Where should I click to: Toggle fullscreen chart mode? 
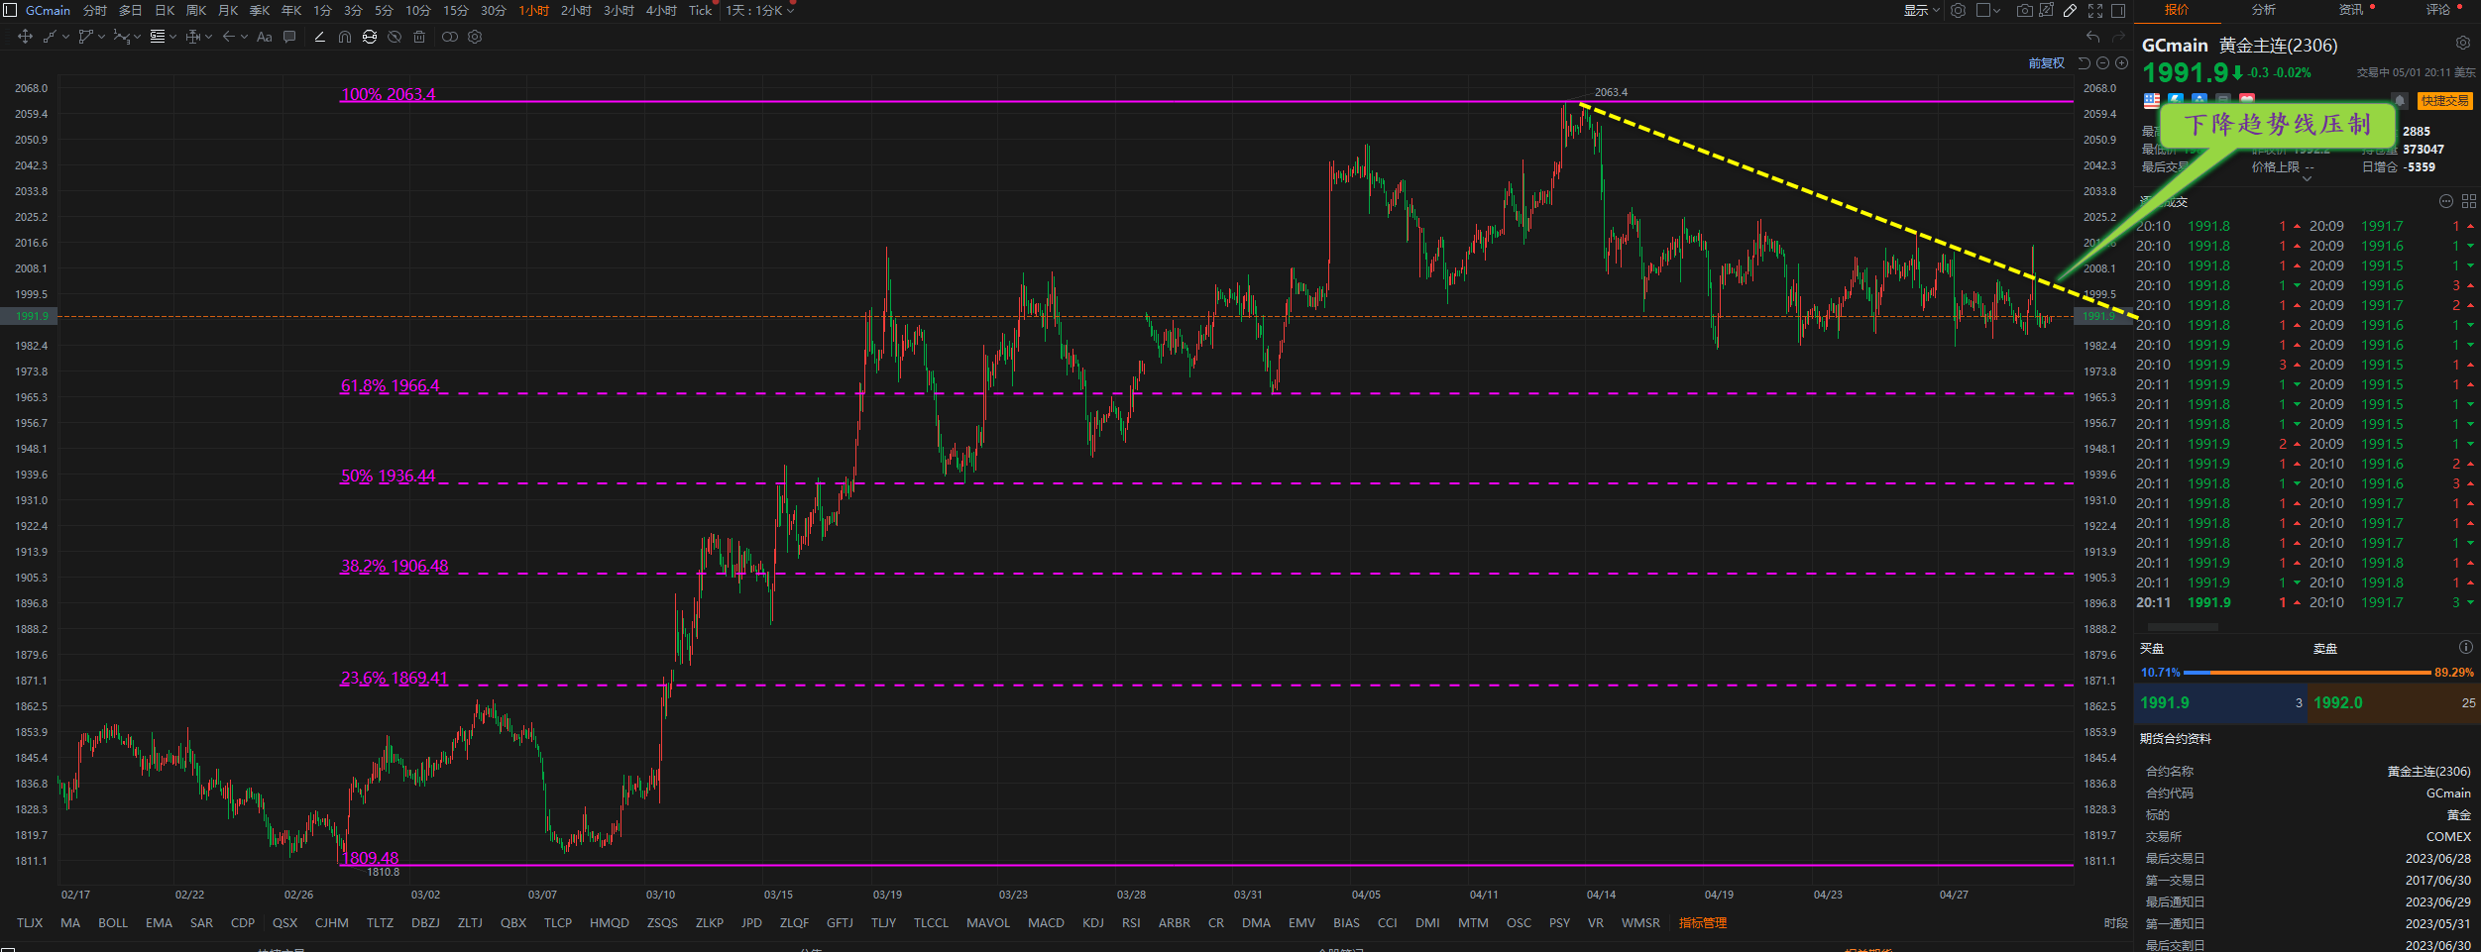click(x=2094, y=11)
